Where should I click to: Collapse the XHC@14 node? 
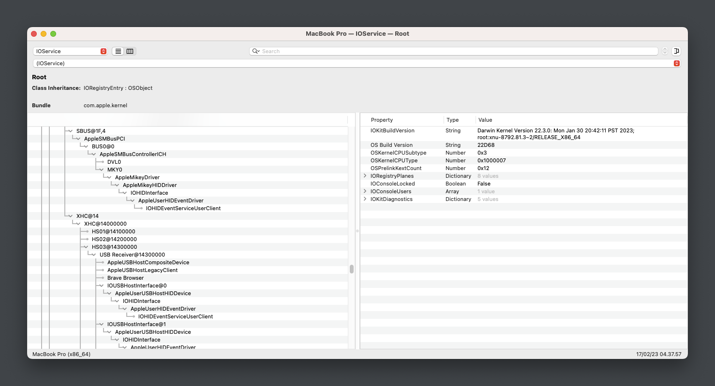tap(71, 216)
